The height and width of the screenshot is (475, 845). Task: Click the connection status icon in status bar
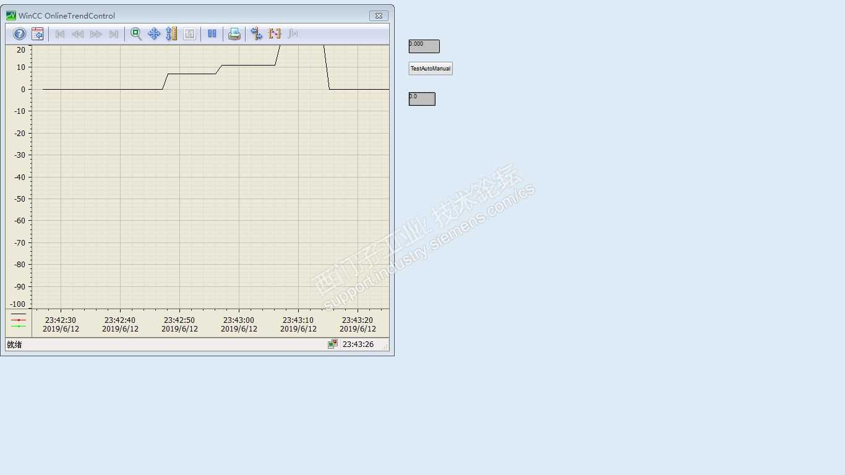click(333, 344)
